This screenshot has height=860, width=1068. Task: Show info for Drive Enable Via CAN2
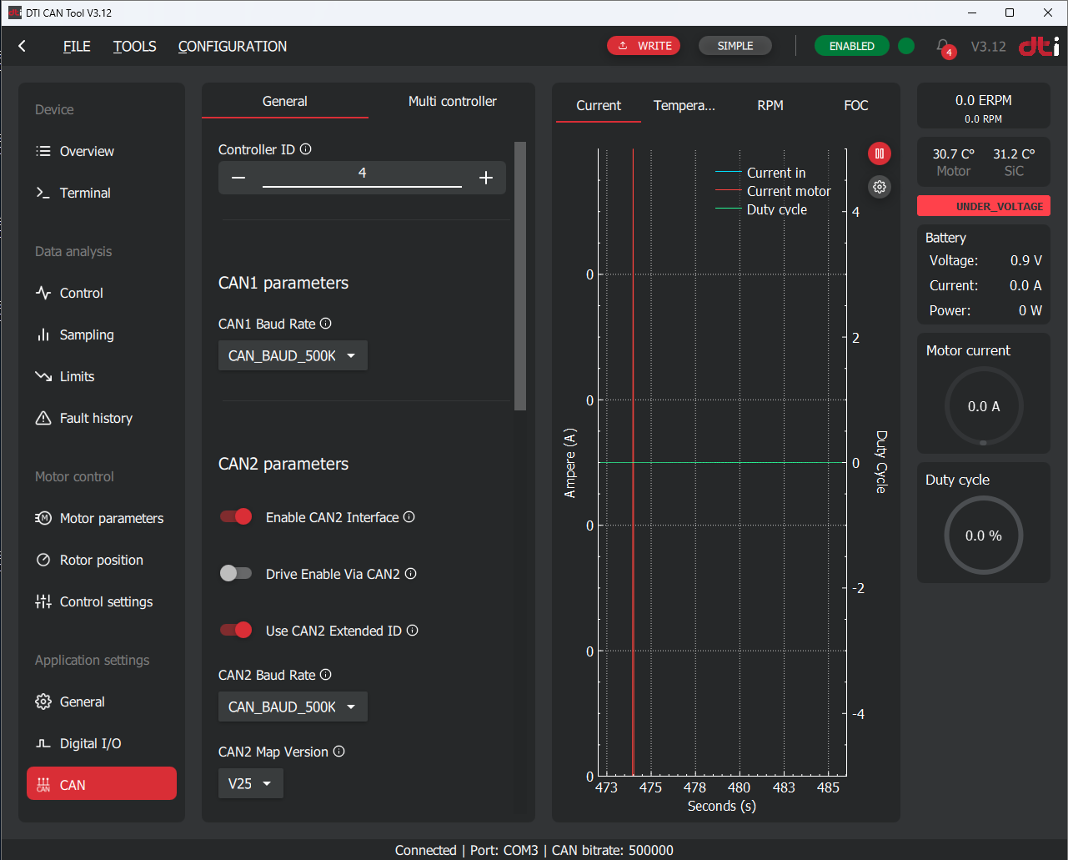point(411,574)
